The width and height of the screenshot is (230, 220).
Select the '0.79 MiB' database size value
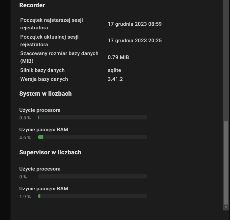pyautogui.click(x=118, y=57)
